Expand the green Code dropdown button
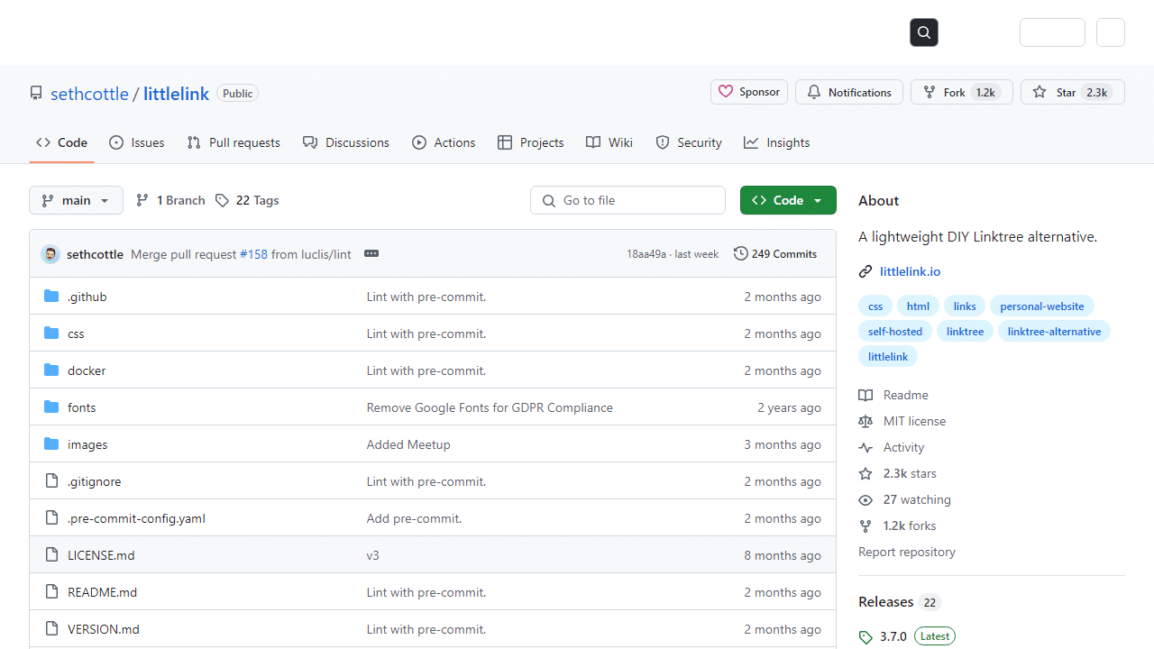The image size is (1154, 649). click(788, 200)
